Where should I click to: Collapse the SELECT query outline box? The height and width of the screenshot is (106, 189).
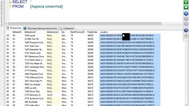click(11, 2)
